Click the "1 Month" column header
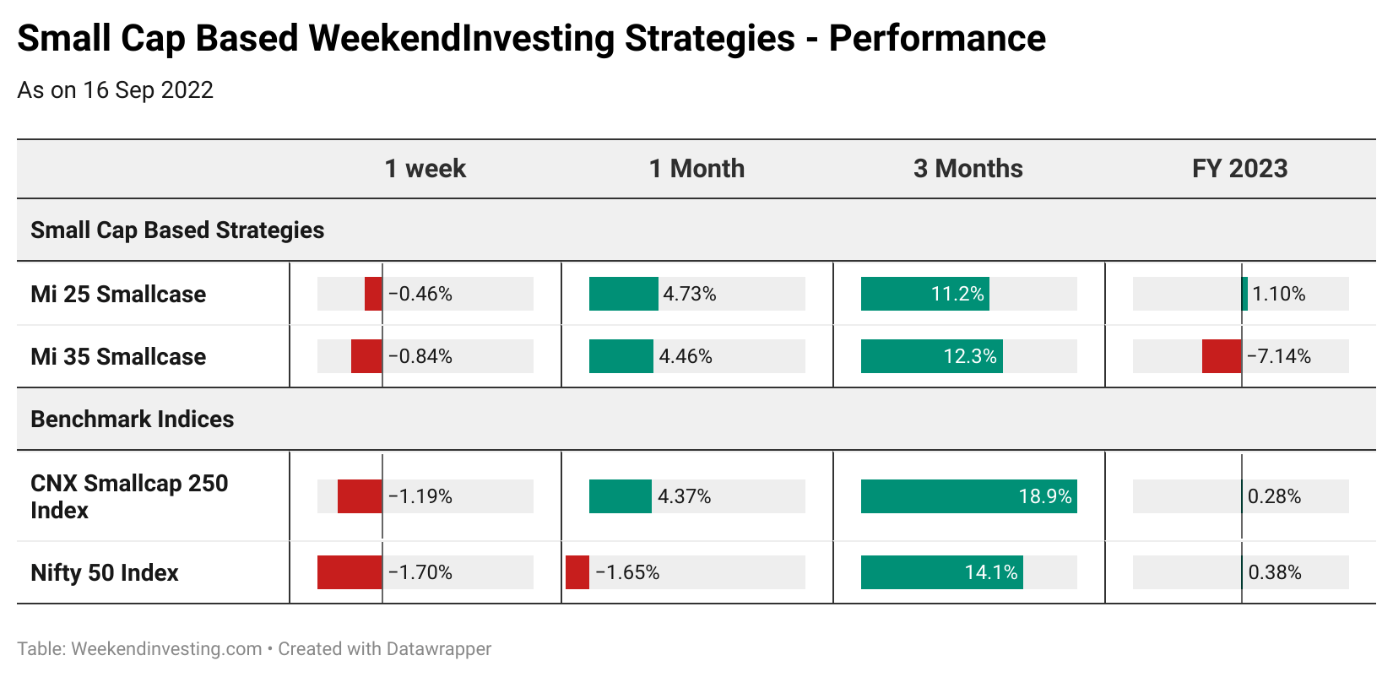This screenshot has width=1393, height=677. 696,169
